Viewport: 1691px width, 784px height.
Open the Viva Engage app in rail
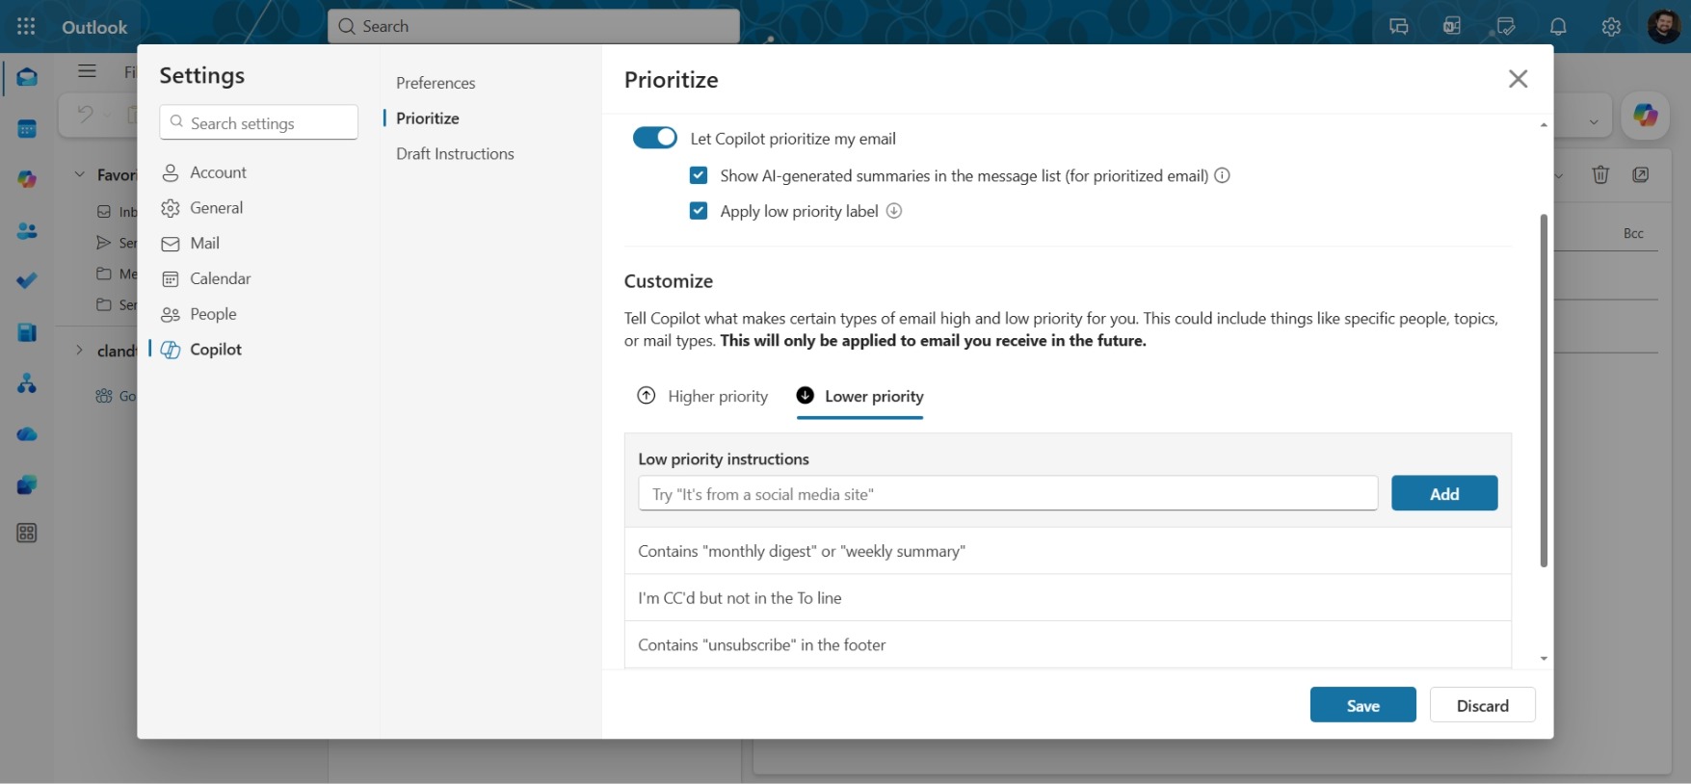coord(27,484)
